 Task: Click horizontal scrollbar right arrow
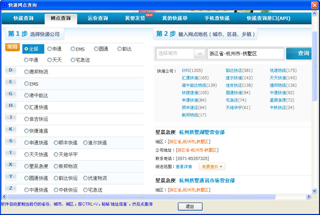click(308, 196)
